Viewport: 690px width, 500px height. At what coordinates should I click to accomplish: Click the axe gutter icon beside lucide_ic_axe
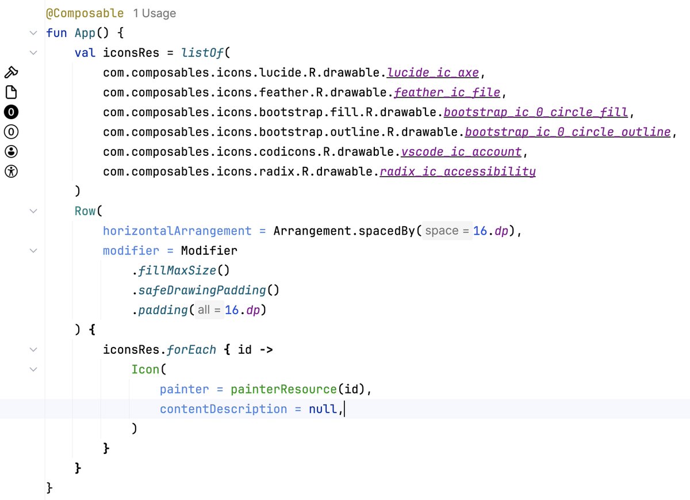point(11,72)
